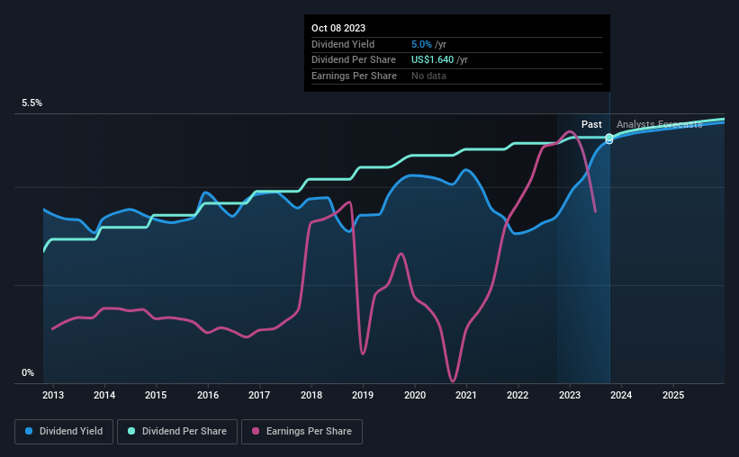The width and height of the screenshot is (739, 457).
Task: Select the 2016 x-axis label
Action: point(208,395)
